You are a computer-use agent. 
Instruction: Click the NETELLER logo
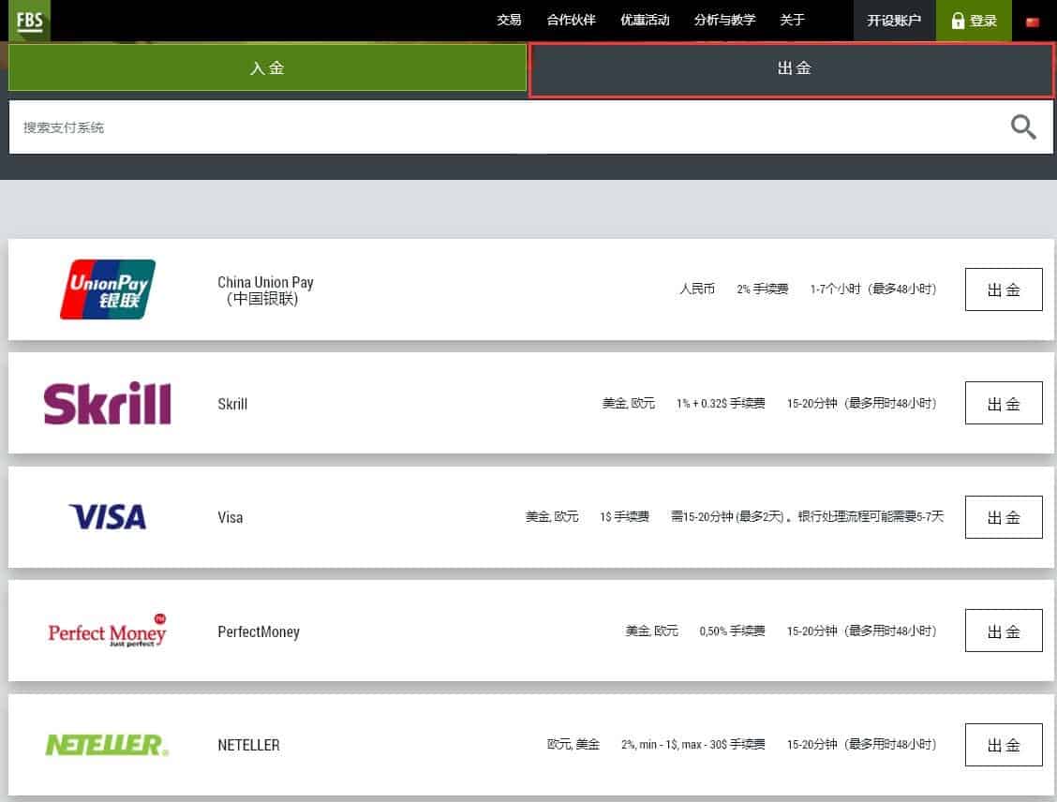pos(107,745)
